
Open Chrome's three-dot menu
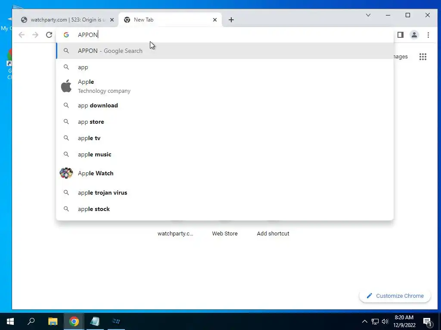pyautogui.click(x=428, y=35)
